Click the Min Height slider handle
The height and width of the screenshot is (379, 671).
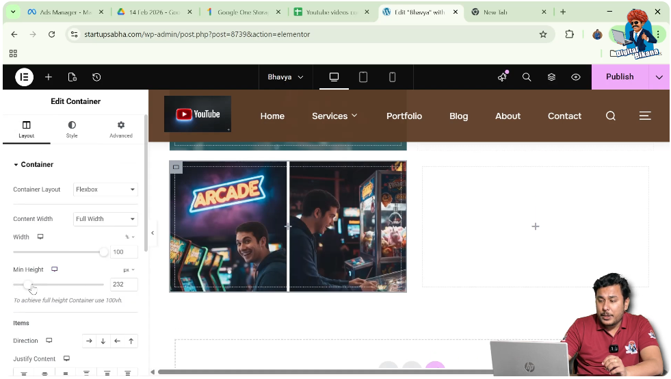click(27, 285)
